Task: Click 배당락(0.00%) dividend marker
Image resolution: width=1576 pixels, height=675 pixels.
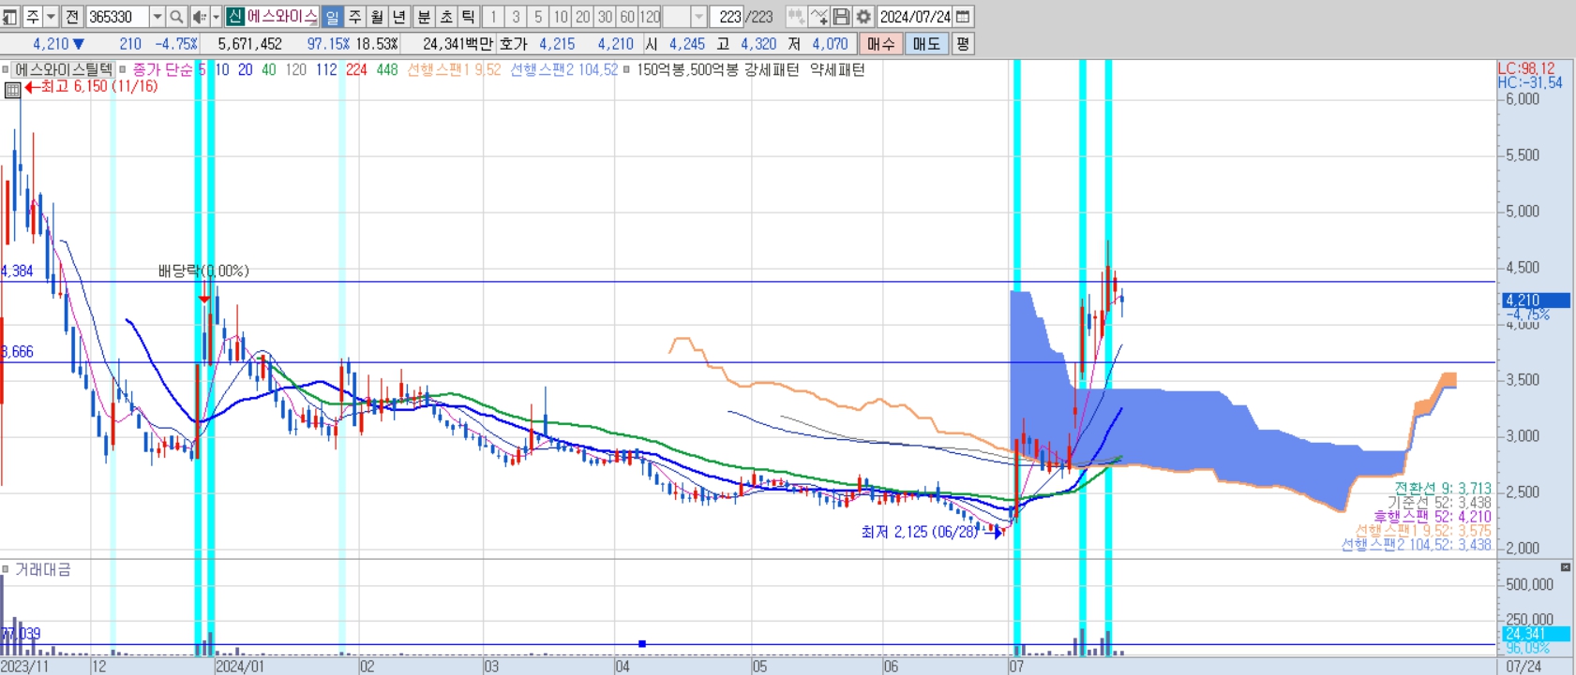Action: tap(203, 271)
